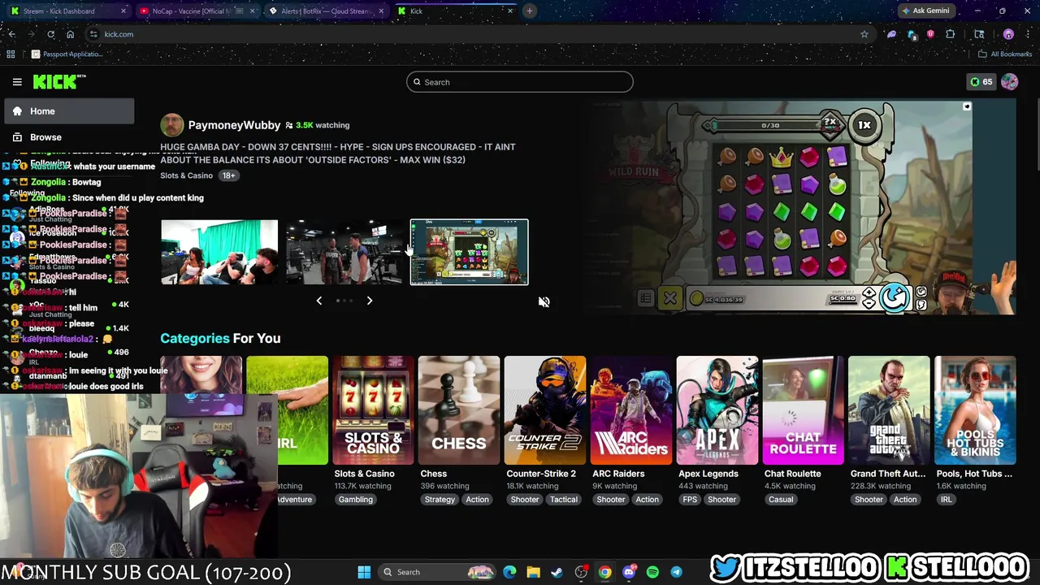Open the Chrome profile avatar in the toolbar

click(x=1008, y=34)
